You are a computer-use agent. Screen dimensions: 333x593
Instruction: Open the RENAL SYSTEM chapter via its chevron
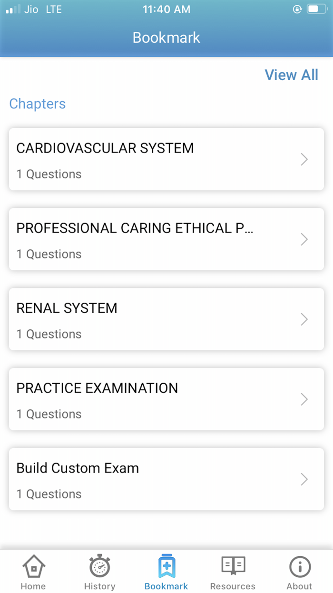click(x=304, y=319)
